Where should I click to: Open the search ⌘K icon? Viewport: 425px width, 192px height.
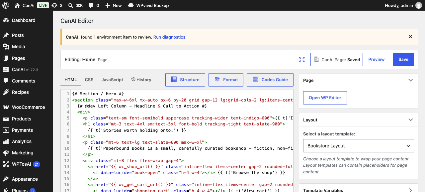(71, 5)
